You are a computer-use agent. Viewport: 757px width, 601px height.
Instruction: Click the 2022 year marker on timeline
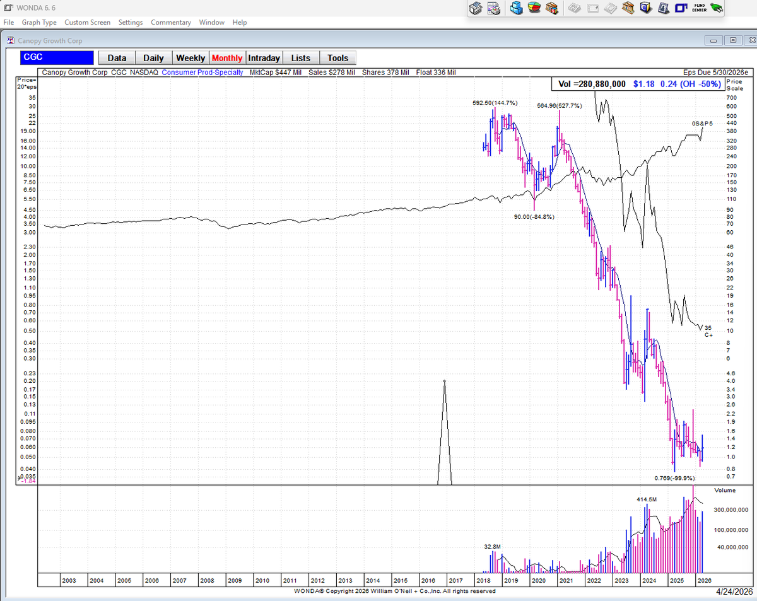[x=594, y=580]
